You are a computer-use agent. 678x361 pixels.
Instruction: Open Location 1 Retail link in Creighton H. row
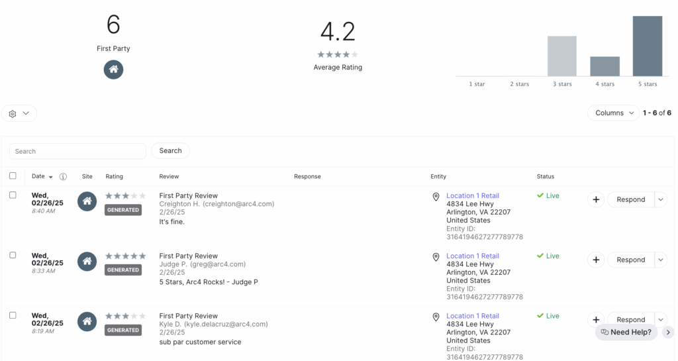473,195
